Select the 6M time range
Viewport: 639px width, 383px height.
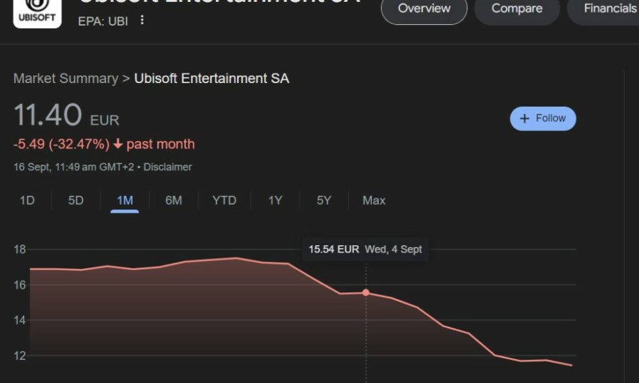click(x=174, y=200)
